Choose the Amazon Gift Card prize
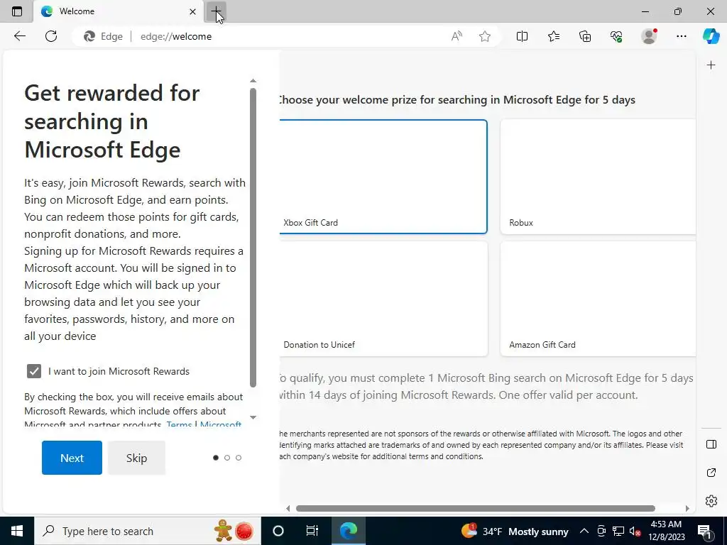The height and width of the screenshot is (545, 727). click(x=598, y=299)
